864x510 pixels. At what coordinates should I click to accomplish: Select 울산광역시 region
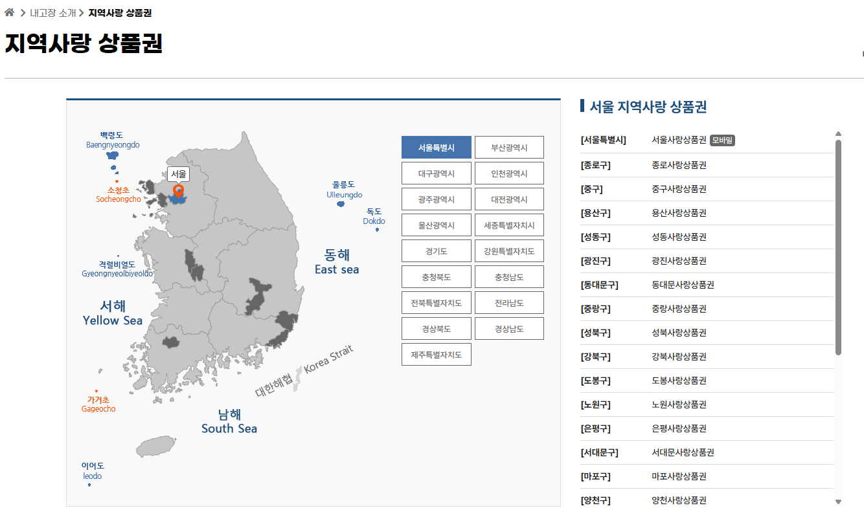pos(437,225)
